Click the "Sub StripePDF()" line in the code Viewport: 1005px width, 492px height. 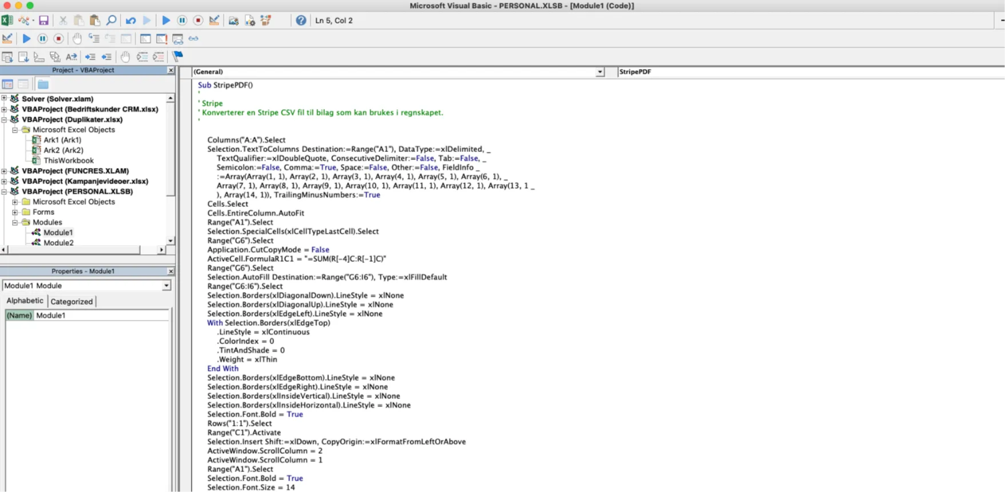(x=225, y=85)
